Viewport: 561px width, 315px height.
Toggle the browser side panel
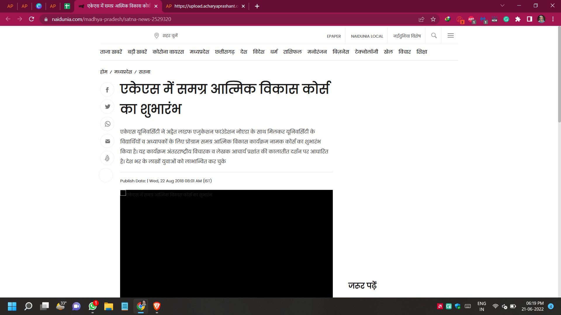529,19
